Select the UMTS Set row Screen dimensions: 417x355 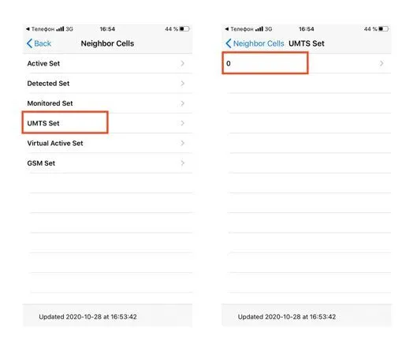pyautogui.click(x=107, y=123)
